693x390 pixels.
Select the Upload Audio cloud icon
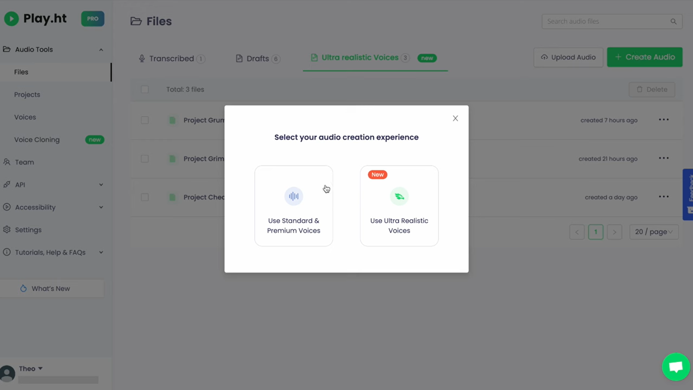click(x=544, y=57)
